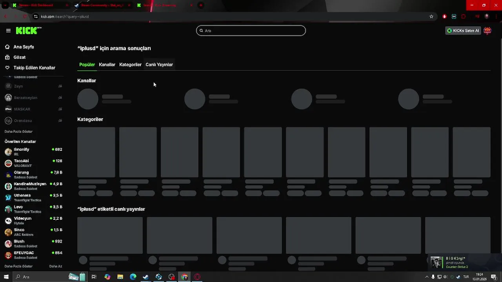
Task: Open Opera browser from taskbar
Action: tap(197, 277)
